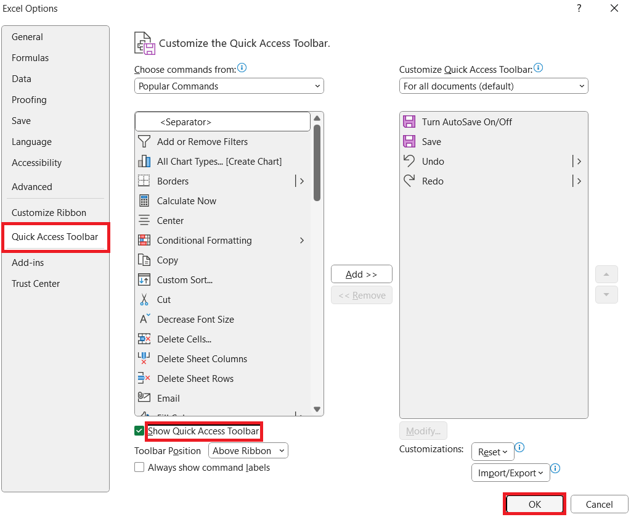631x517 pixels.
Task: Click the Move Down arrow button
Action: (x=606, y=294)
